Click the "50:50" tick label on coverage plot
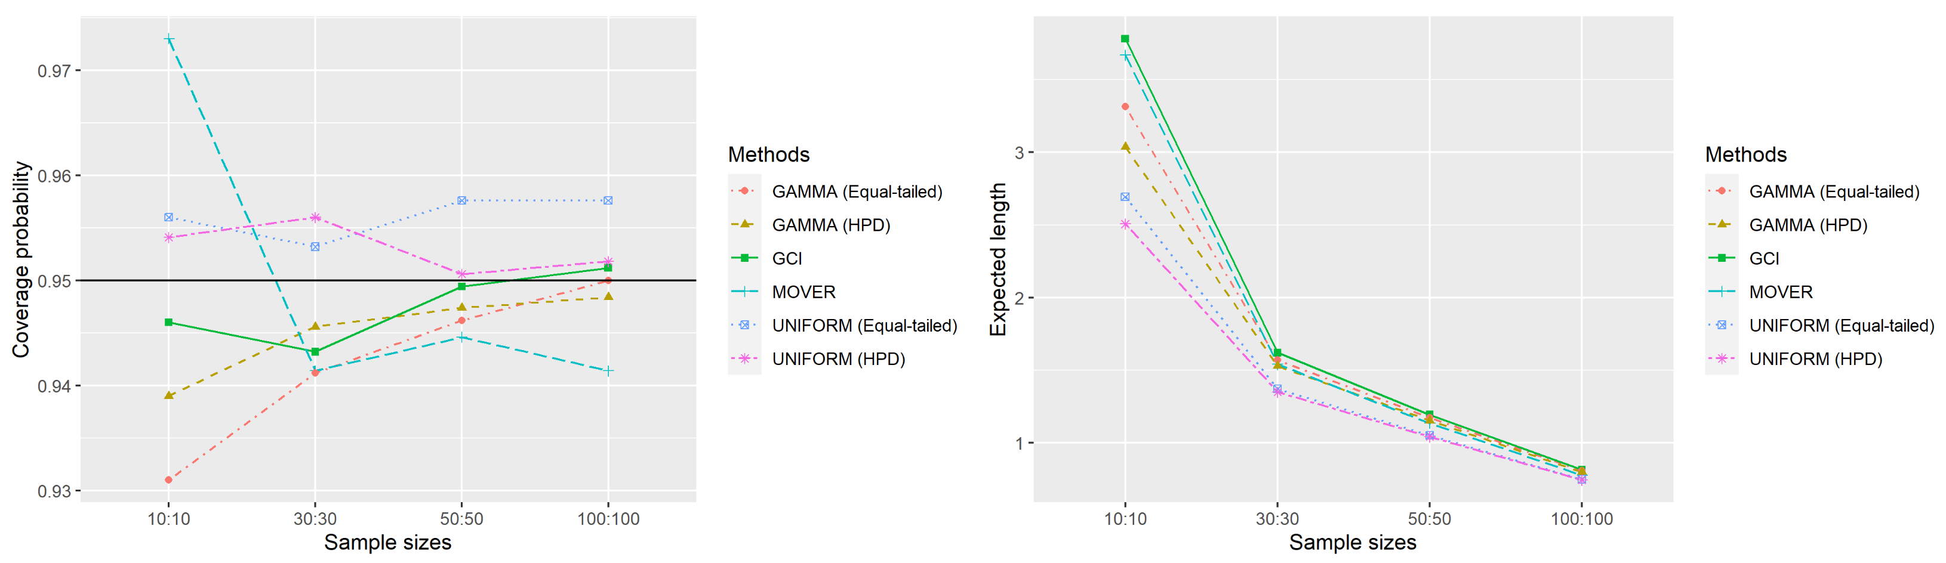1946x563 pixels. 461,519
